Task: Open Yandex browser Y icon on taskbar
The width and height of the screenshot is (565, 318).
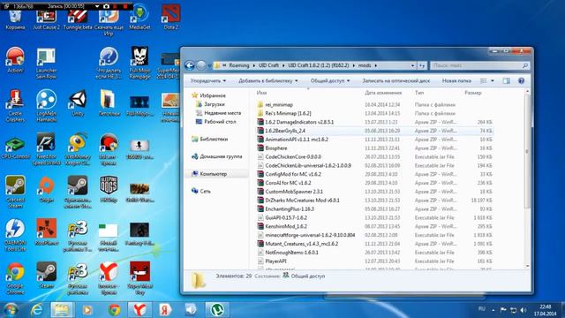Action: pos(139,309)
